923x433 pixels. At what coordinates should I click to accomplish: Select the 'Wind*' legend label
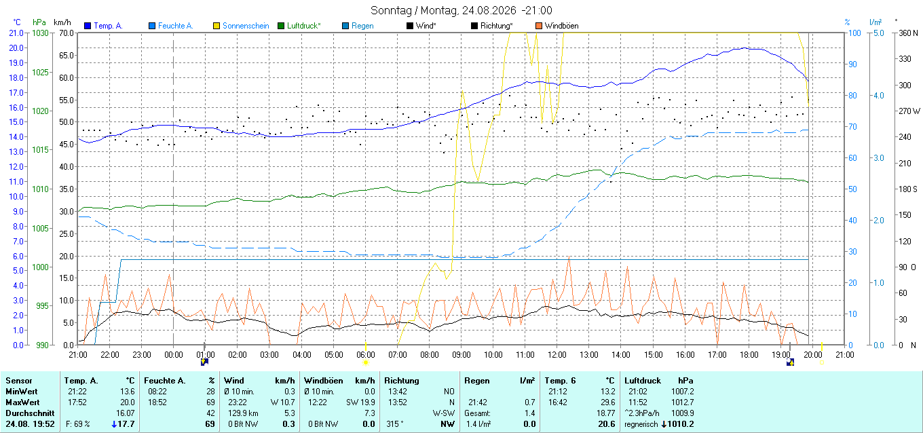pyautogui.click(x=426, y=26)
